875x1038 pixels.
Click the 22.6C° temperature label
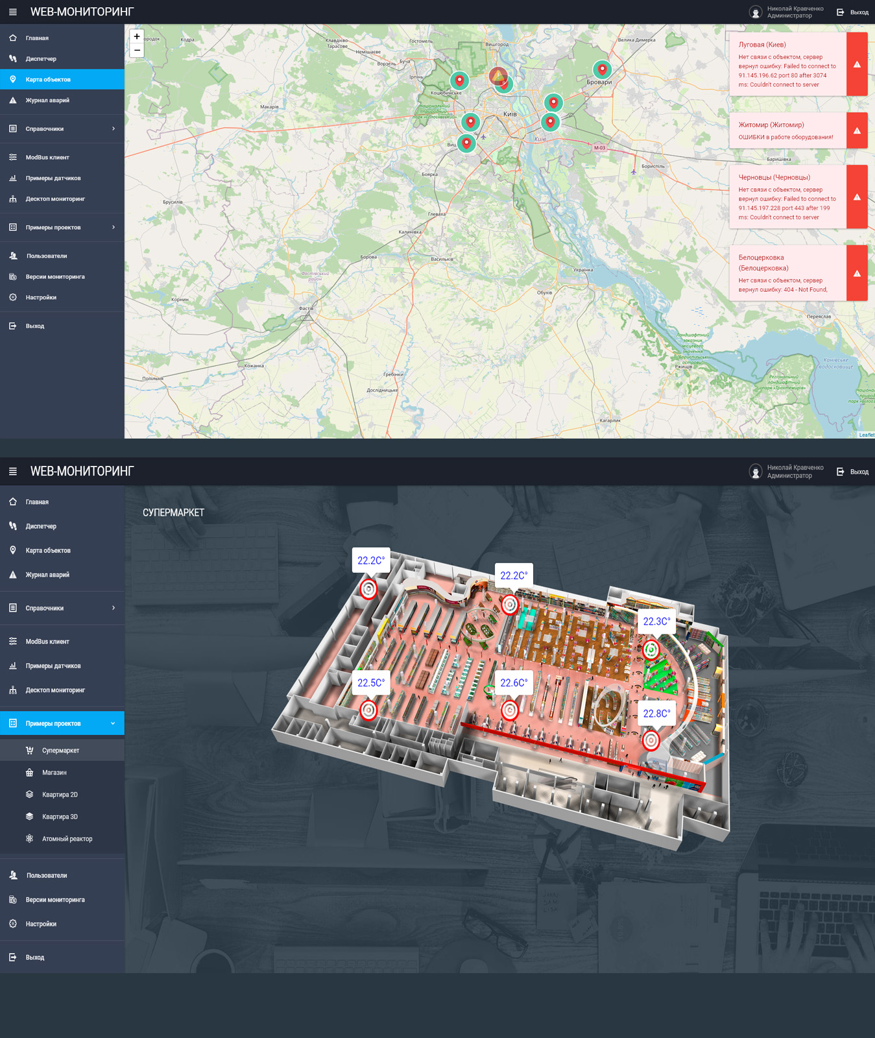pos(514,682)
